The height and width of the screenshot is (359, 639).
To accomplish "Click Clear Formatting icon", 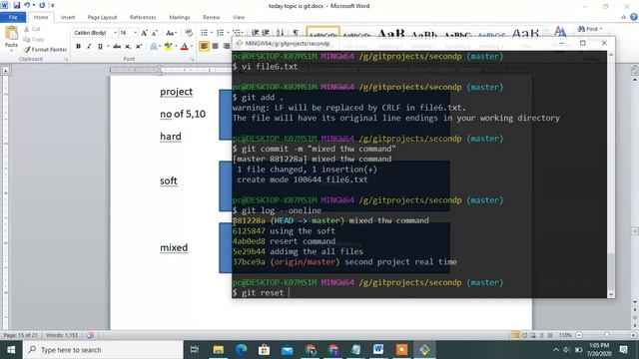I will 189,33.
